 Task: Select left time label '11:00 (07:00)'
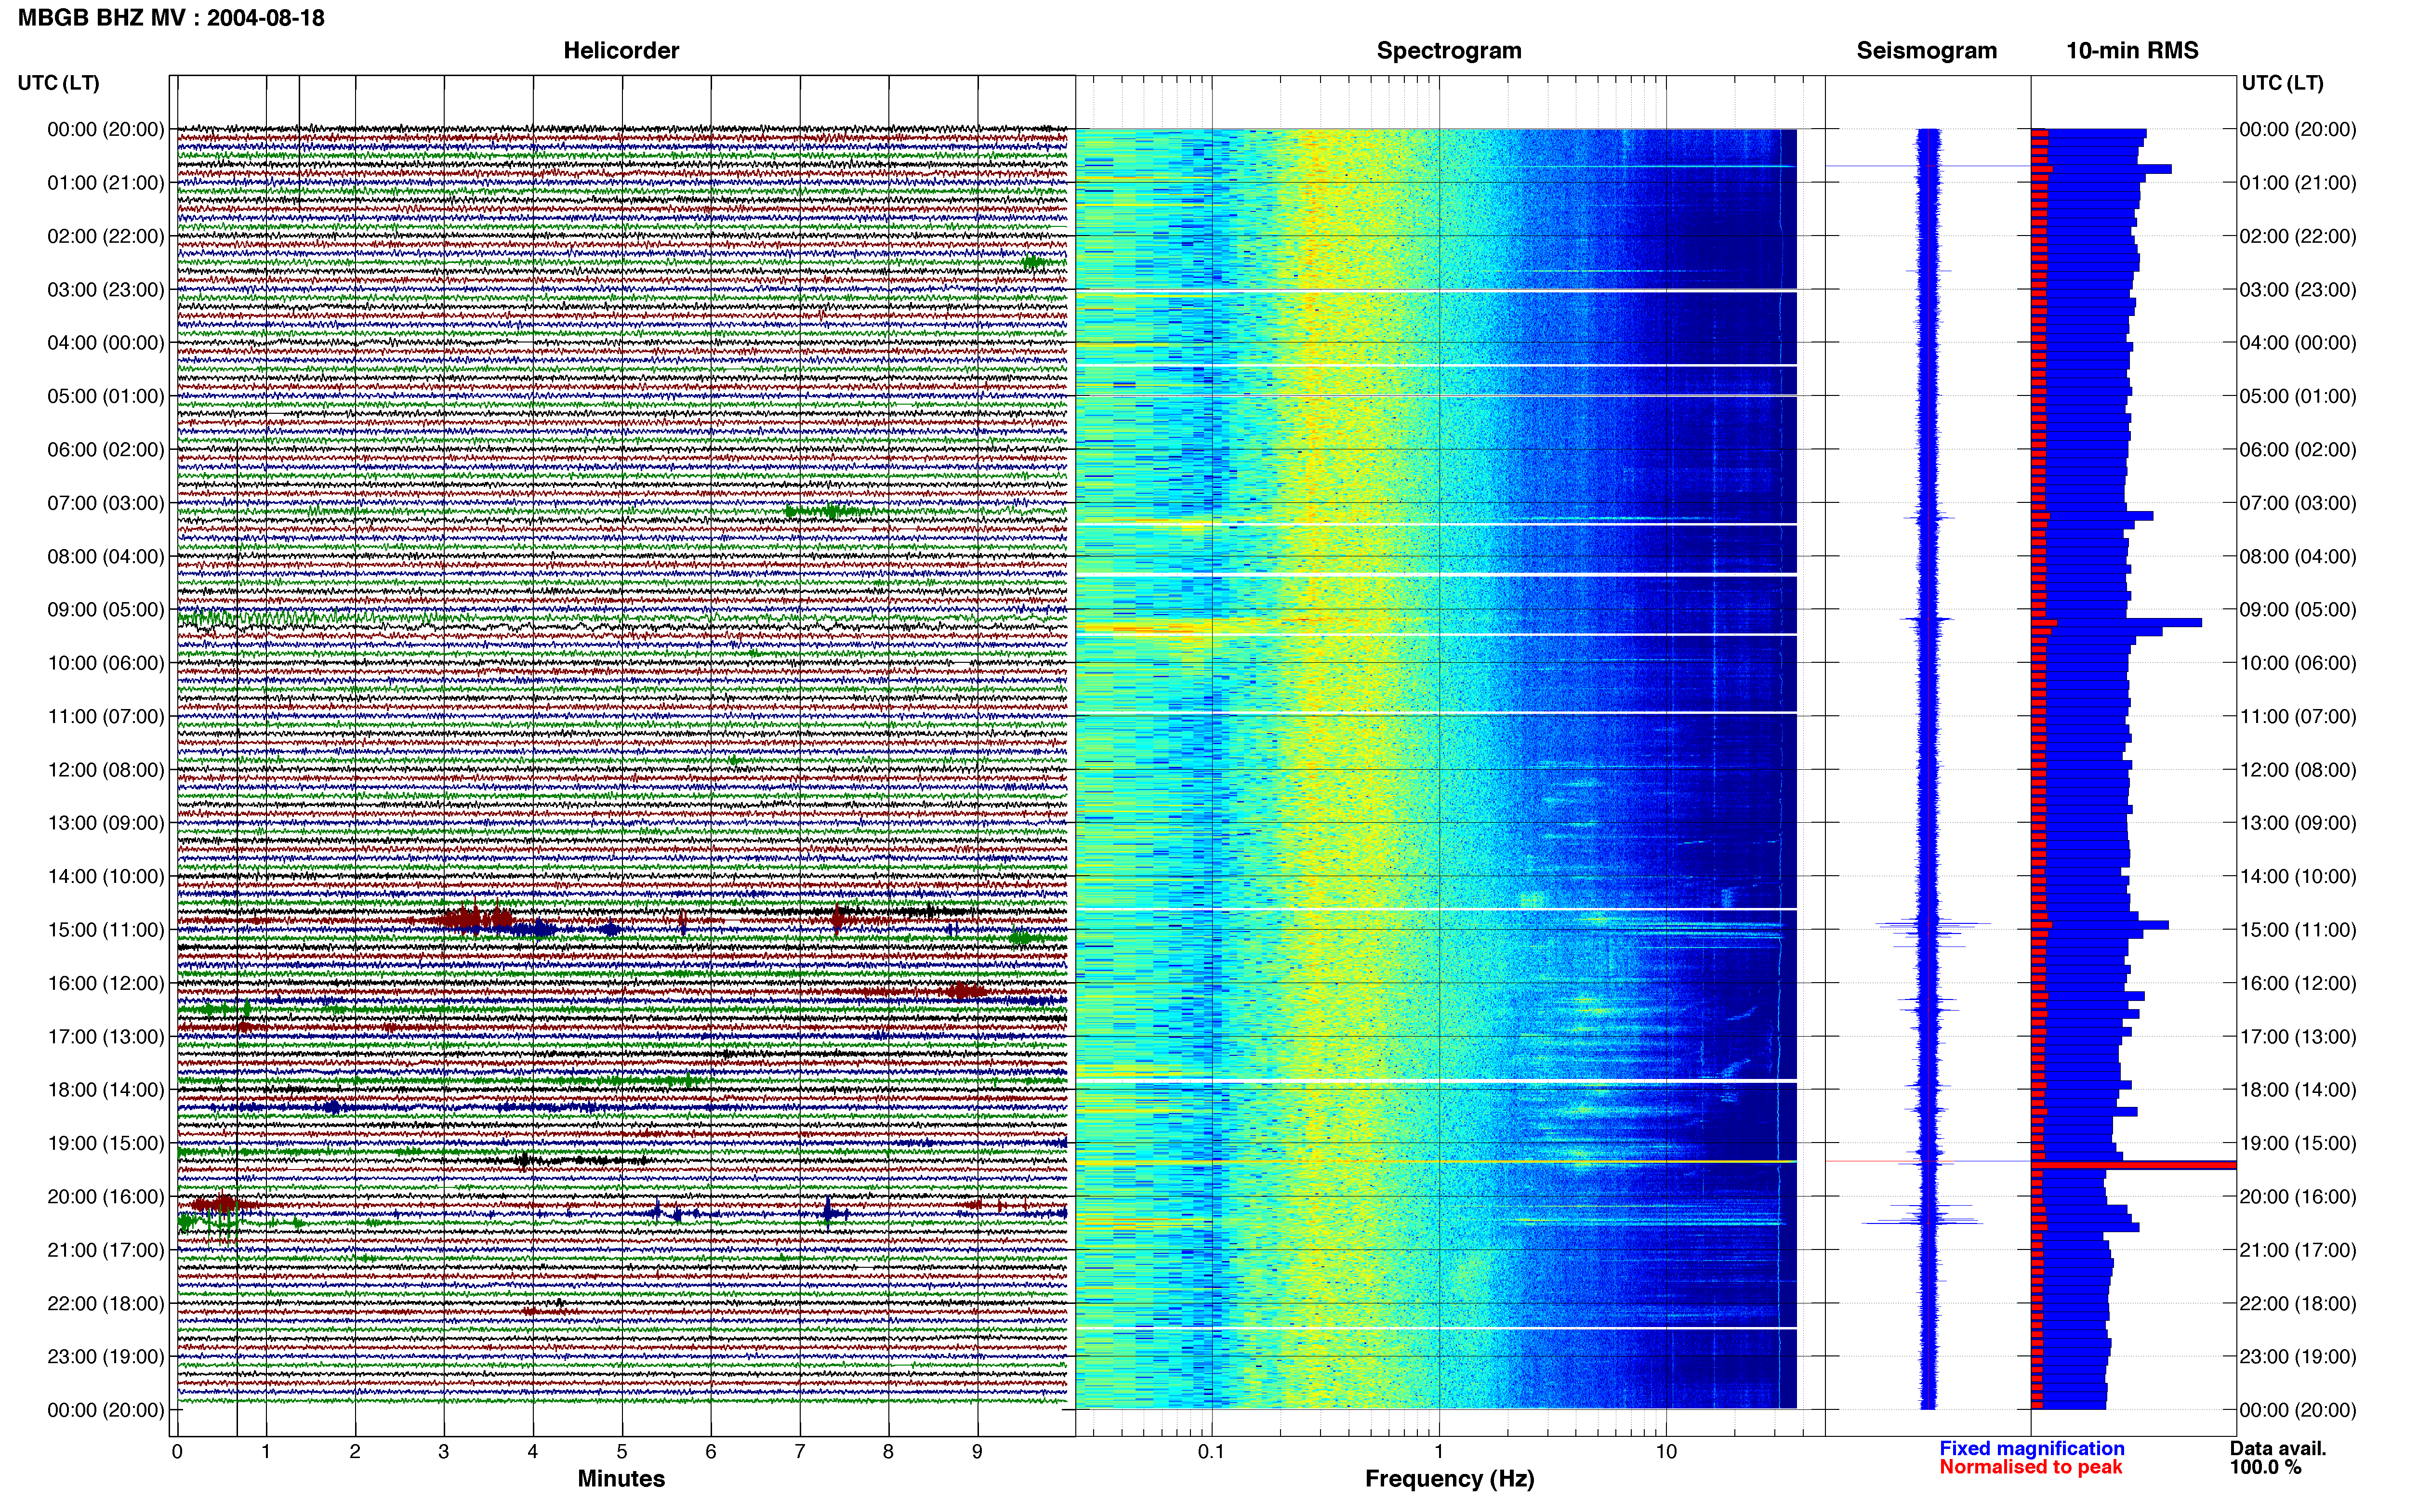(x=106, y=716)
